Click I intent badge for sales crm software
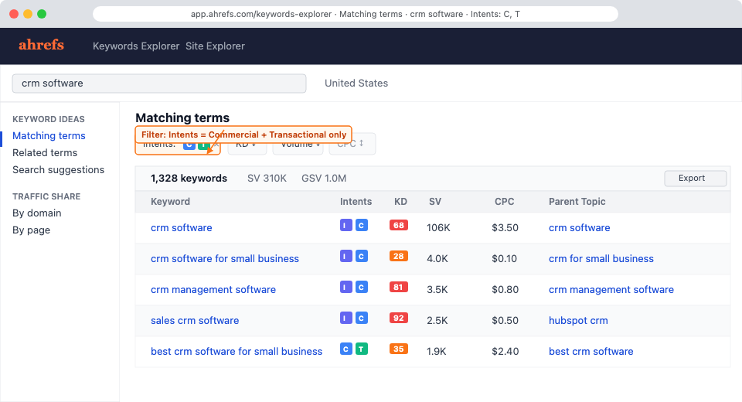This screenshot has width=742, height=402. click(x=346, y=318)
